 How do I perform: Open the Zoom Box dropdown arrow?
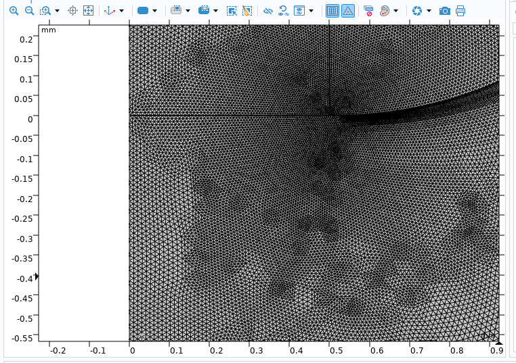57,11
